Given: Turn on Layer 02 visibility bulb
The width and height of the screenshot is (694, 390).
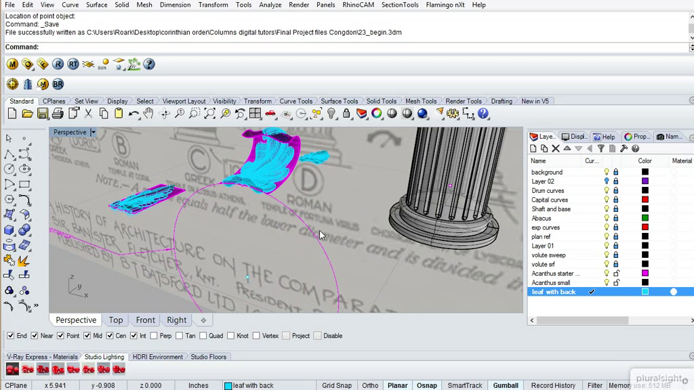Looking at the screenshot, I should pyautogui.click(x=607, y=181).
